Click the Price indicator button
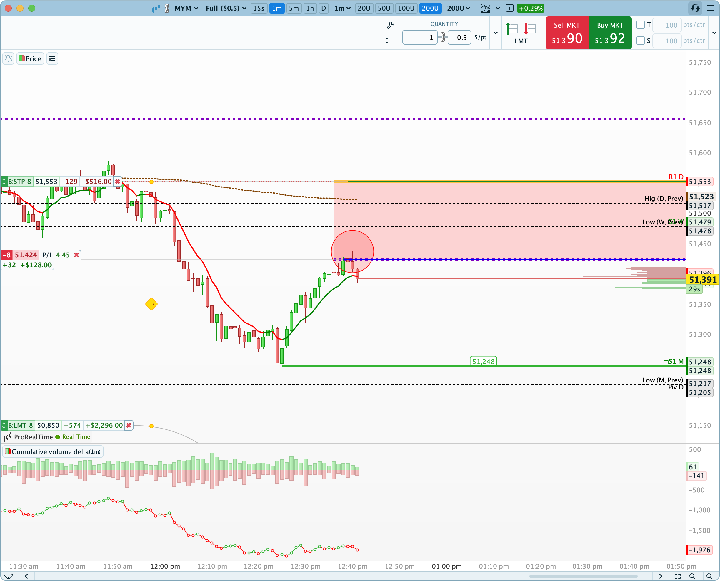This screenshot has height=581, width=720. pyautogui.click(x=30, y=58)
